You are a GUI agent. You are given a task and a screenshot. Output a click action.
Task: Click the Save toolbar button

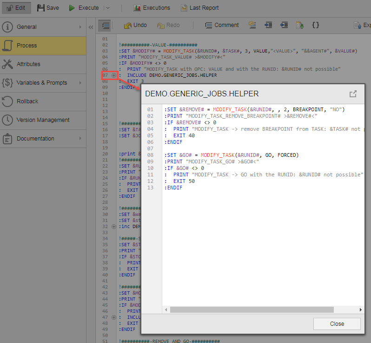tap(48, 8)
